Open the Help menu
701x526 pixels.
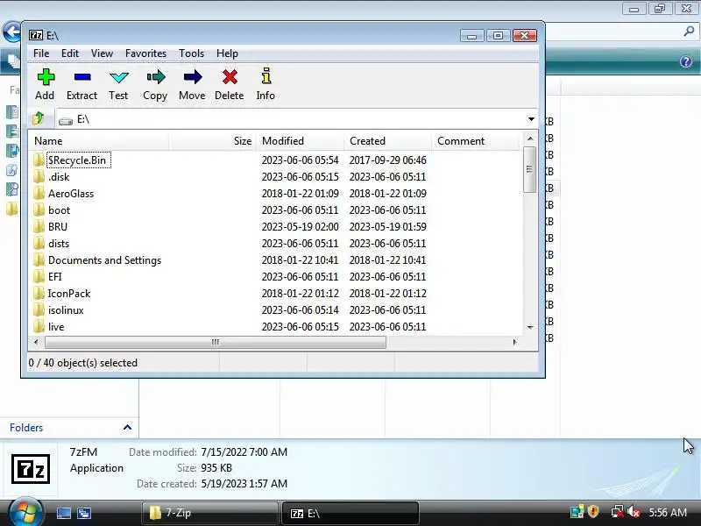pyautogui.click(x=227, y=53)
